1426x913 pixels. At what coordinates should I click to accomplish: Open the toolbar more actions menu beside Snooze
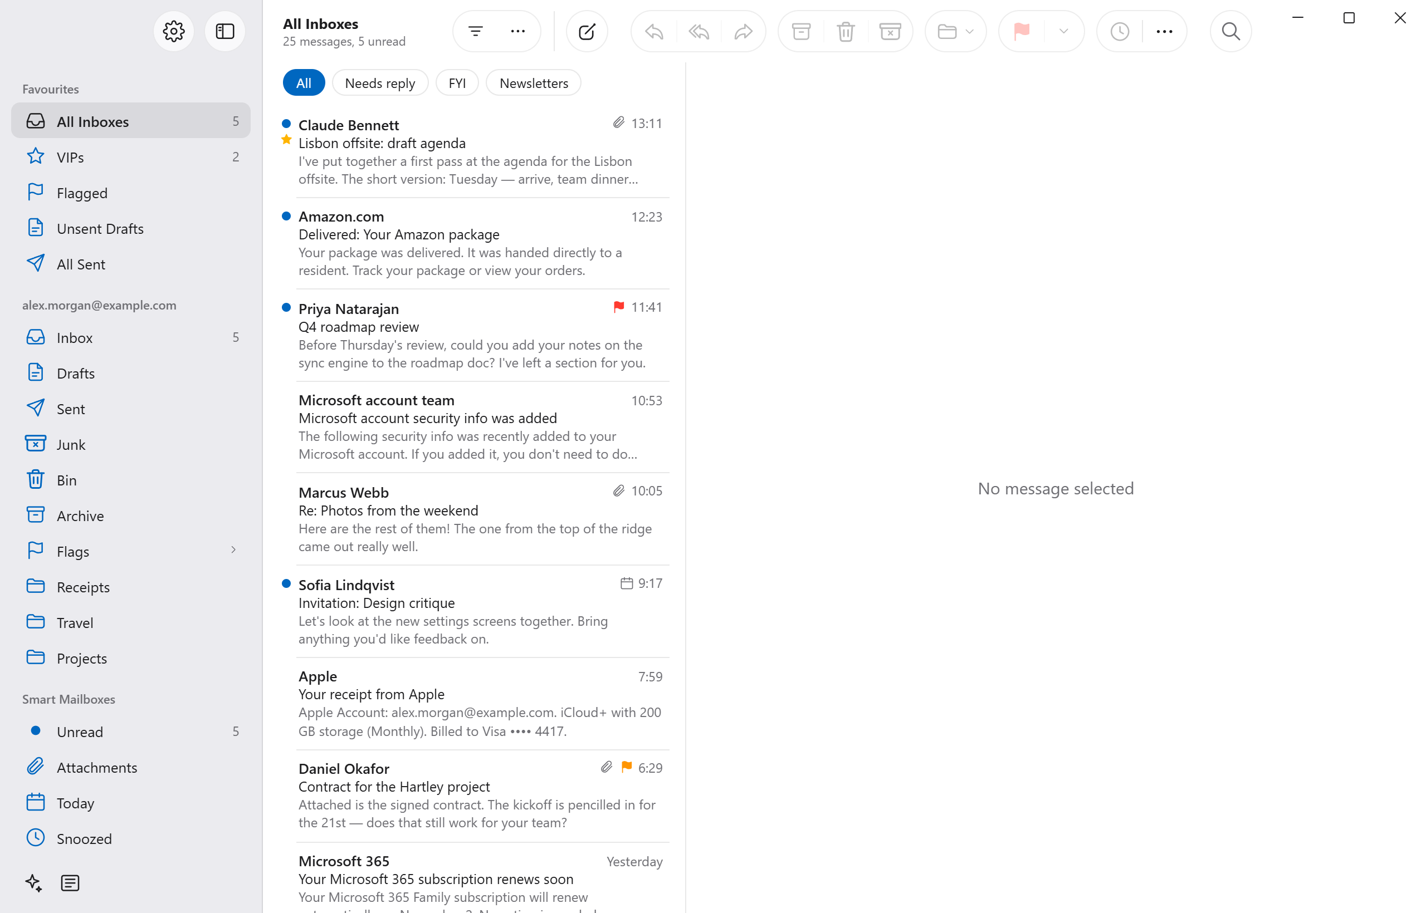(x=1164, y=31)
